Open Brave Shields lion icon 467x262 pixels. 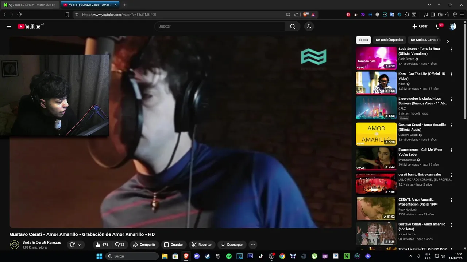click(306, 15)
